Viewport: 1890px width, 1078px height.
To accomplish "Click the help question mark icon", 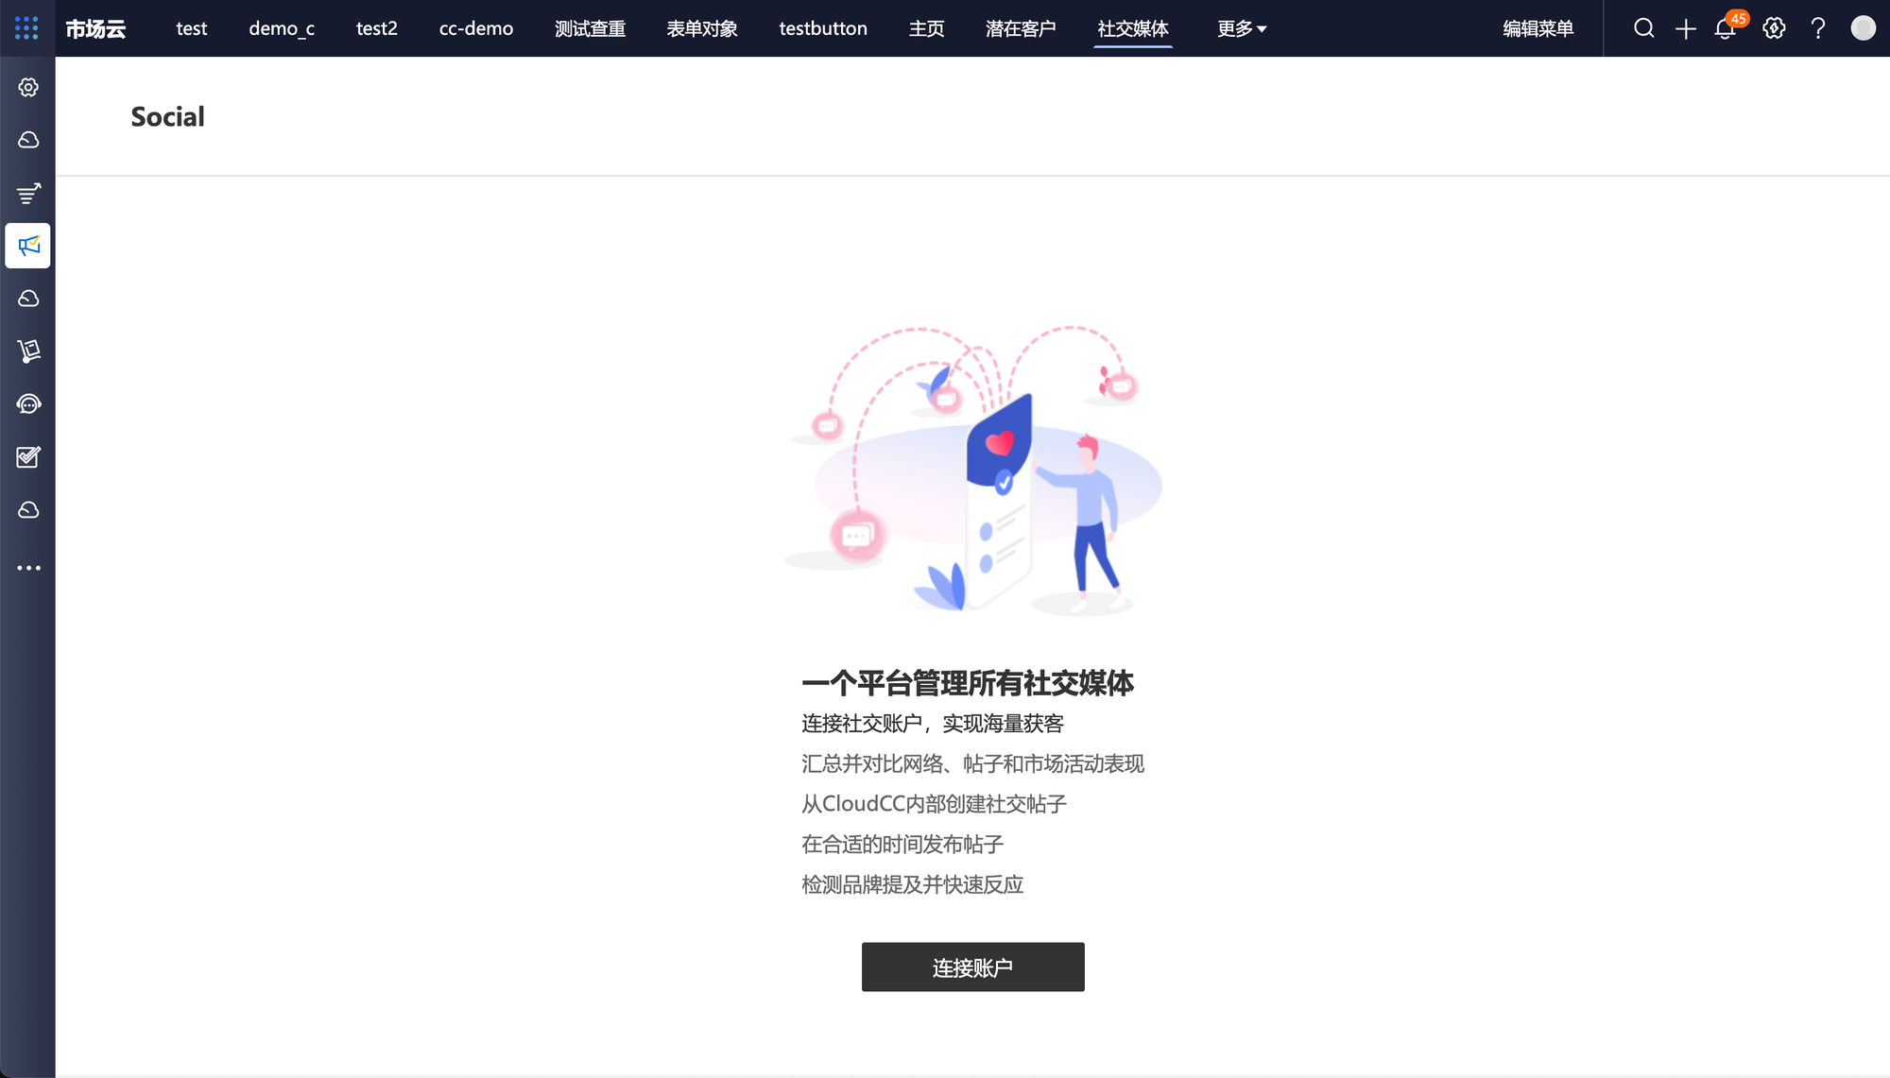I will pyautogui.click(x=1818, y=28).
